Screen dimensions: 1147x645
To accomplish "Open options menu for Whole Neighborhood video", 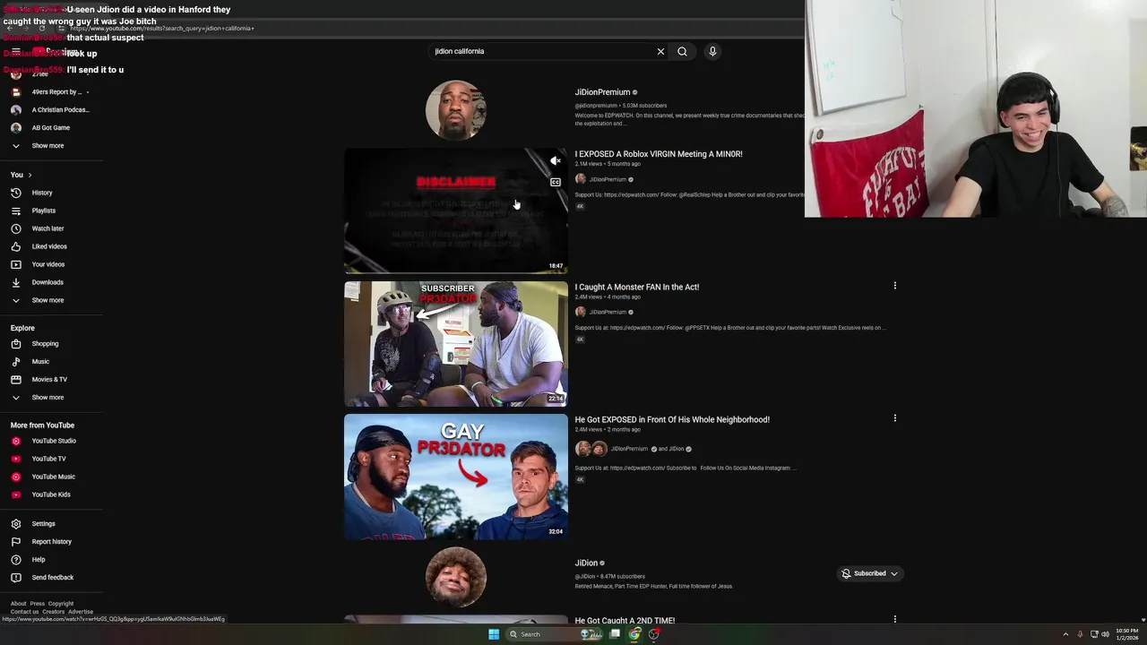I will [x=894, y=418].
